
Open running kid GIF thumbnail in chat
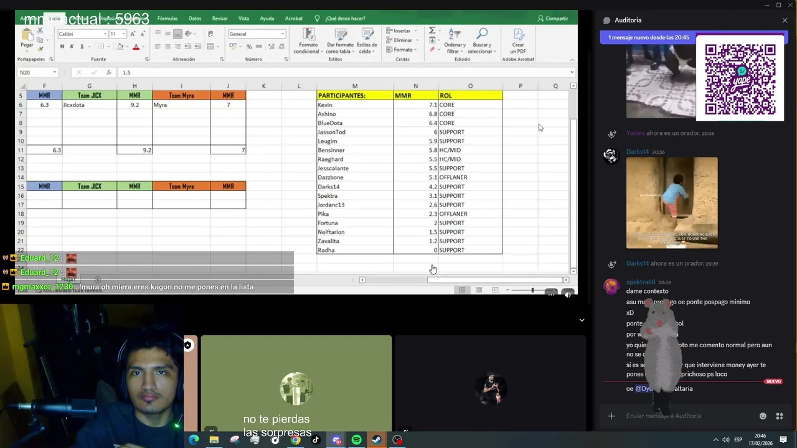click(672, 203)
